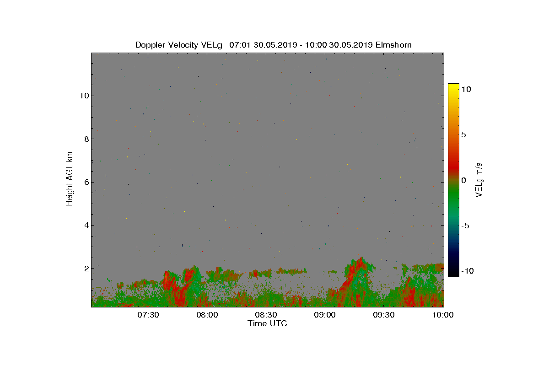Click the colorbar tick label '0'
Viewport: 549px width, 366px height.
(463, 180)
